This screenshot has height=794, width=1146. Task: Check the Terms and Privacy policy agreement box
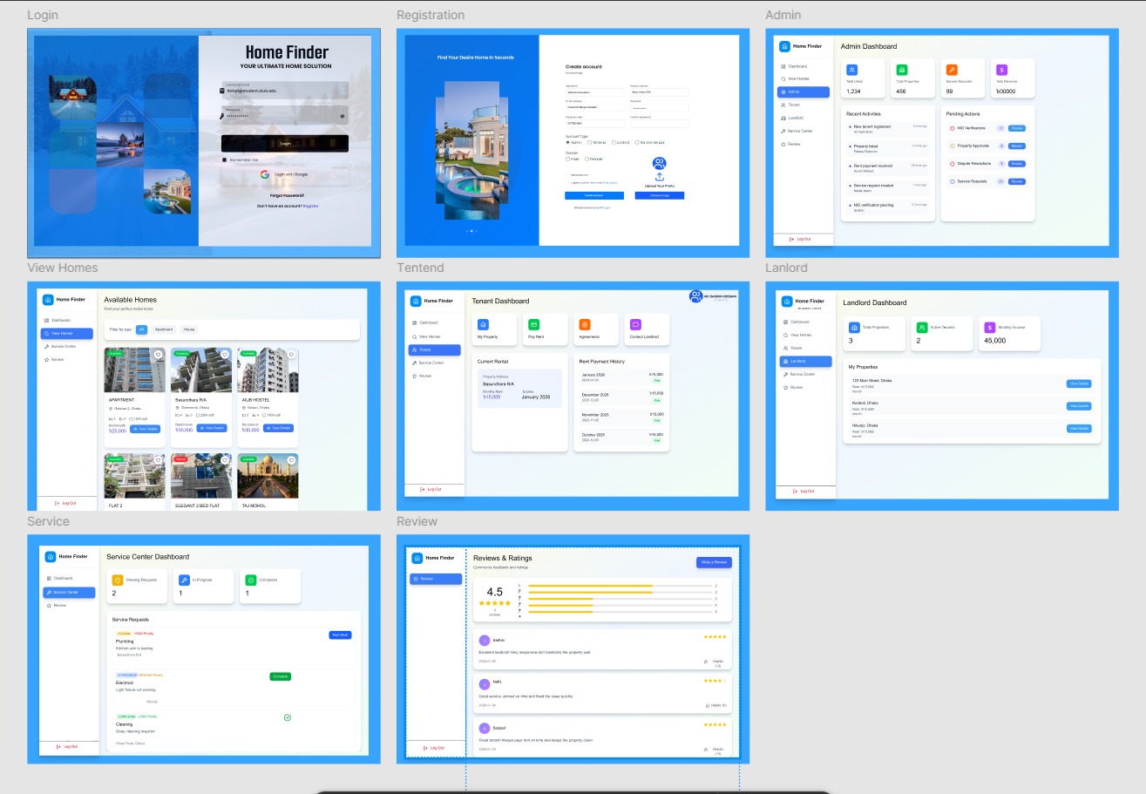(x=568, y=182)
